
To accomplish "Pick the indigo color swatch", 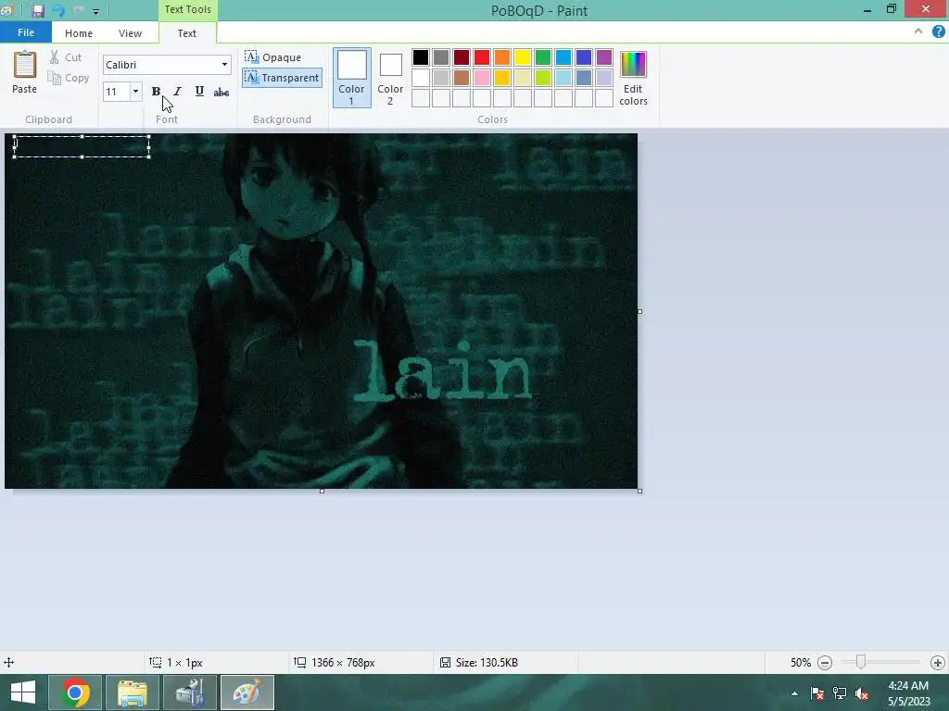I will 584,57.
